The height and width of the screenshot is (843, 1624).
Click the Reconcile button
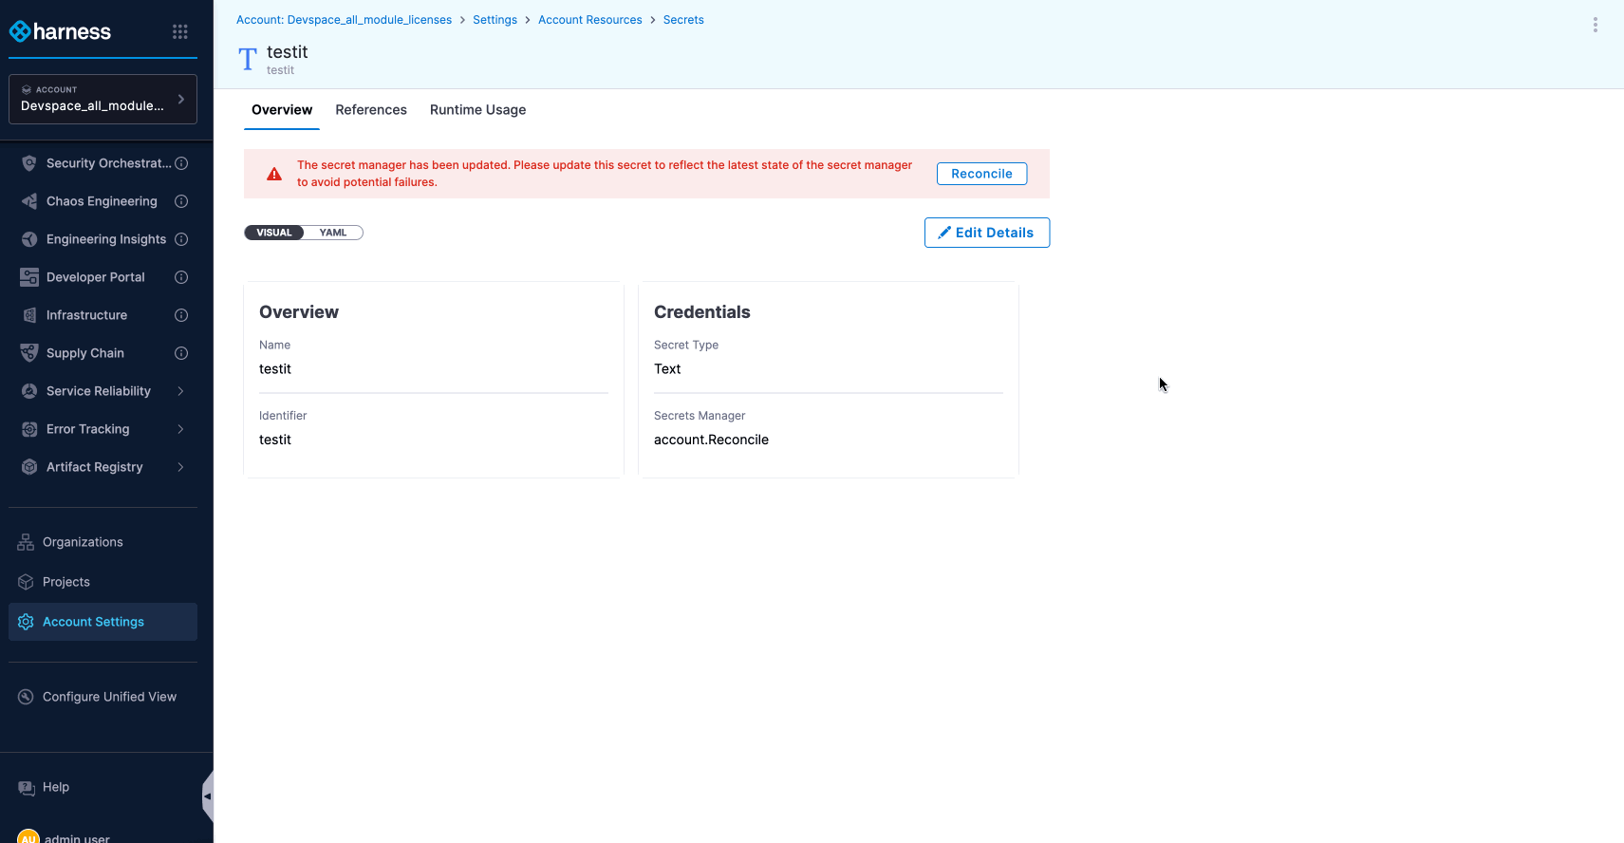(981, 174)
